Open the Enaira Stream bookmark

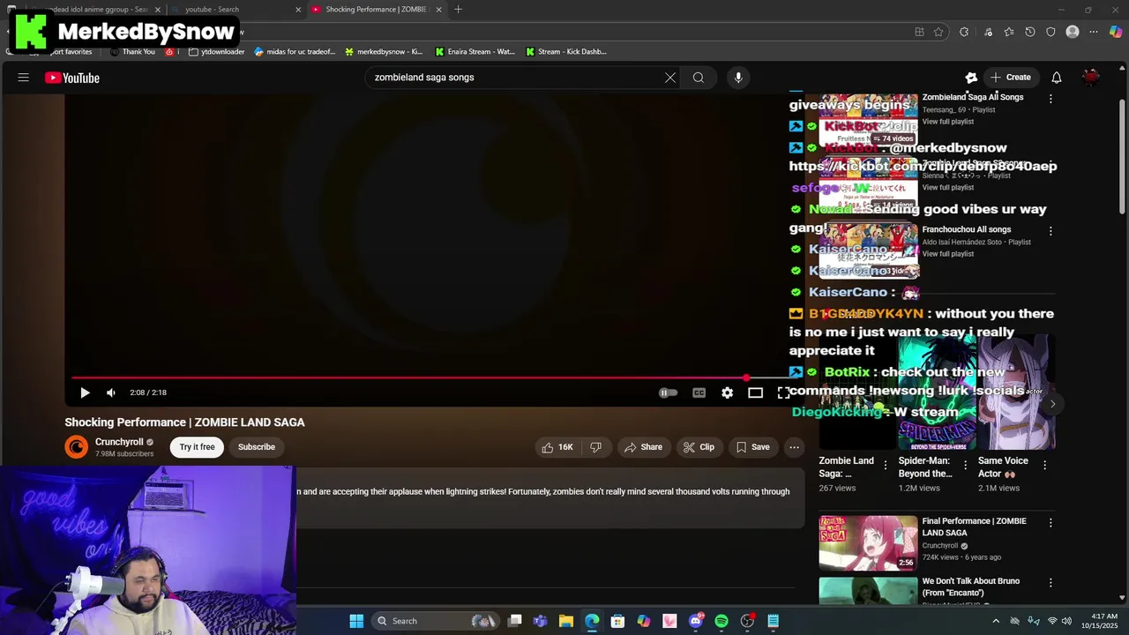pos(475,52)
